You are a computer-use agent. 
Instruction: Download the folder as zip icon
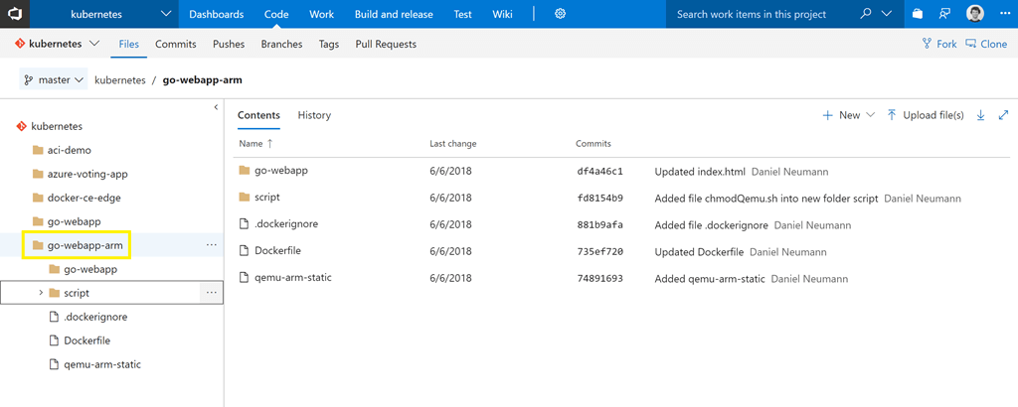(x=980, y=115)
